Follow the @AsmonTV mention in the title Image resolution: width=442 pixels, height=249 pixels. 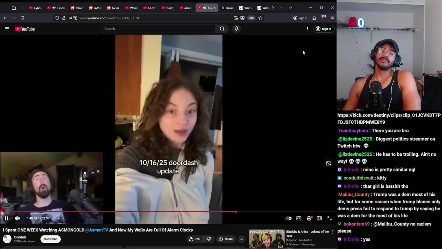click(97, 230)
